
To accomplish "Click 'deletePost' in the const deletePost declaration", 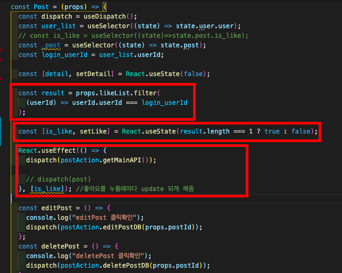I will [x=61, y=246].
